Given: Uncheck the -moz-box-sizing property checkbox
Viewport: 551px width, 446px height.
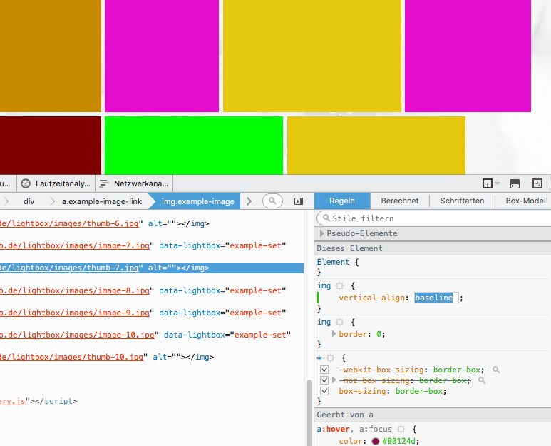Looking at the screenshot, I should click(x=324, y=380).
